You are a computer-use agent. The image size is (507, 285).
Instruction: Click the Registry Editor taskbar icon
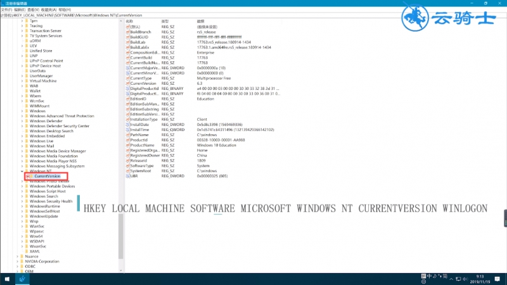coord(22,279)
